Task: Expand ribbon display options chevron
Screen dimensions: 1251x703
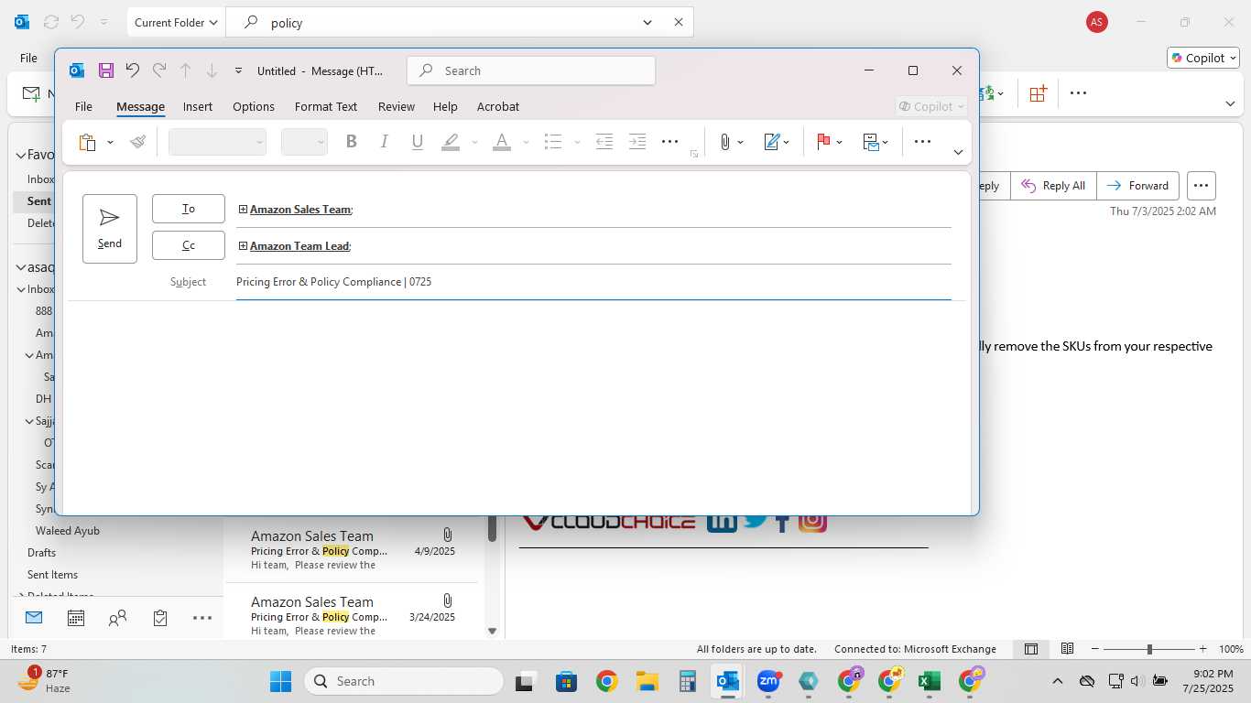Action: coord(958,152)
